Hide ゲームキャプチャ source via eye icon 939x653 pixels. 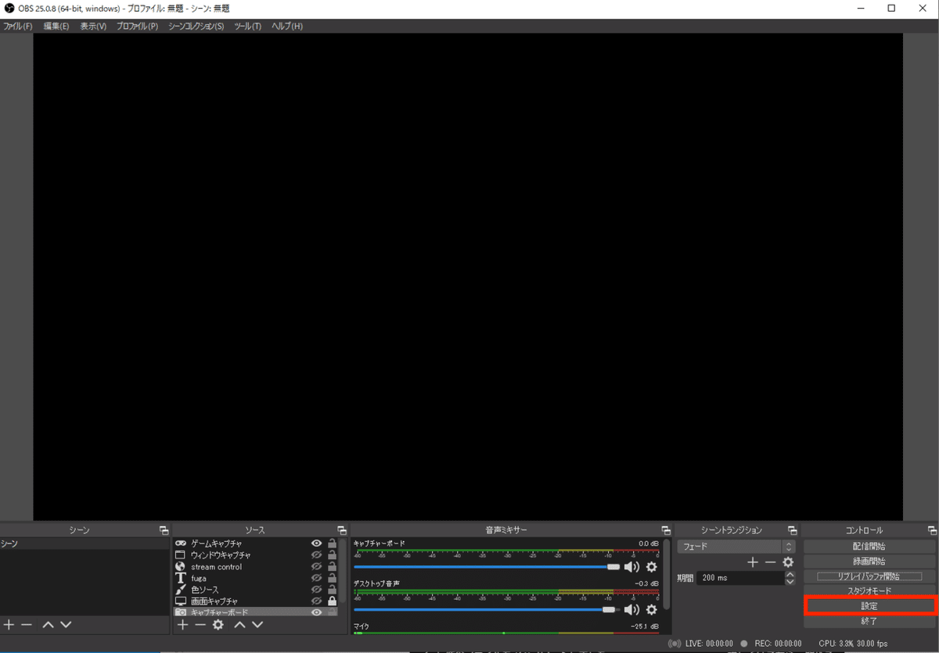[x=317, y=544]
